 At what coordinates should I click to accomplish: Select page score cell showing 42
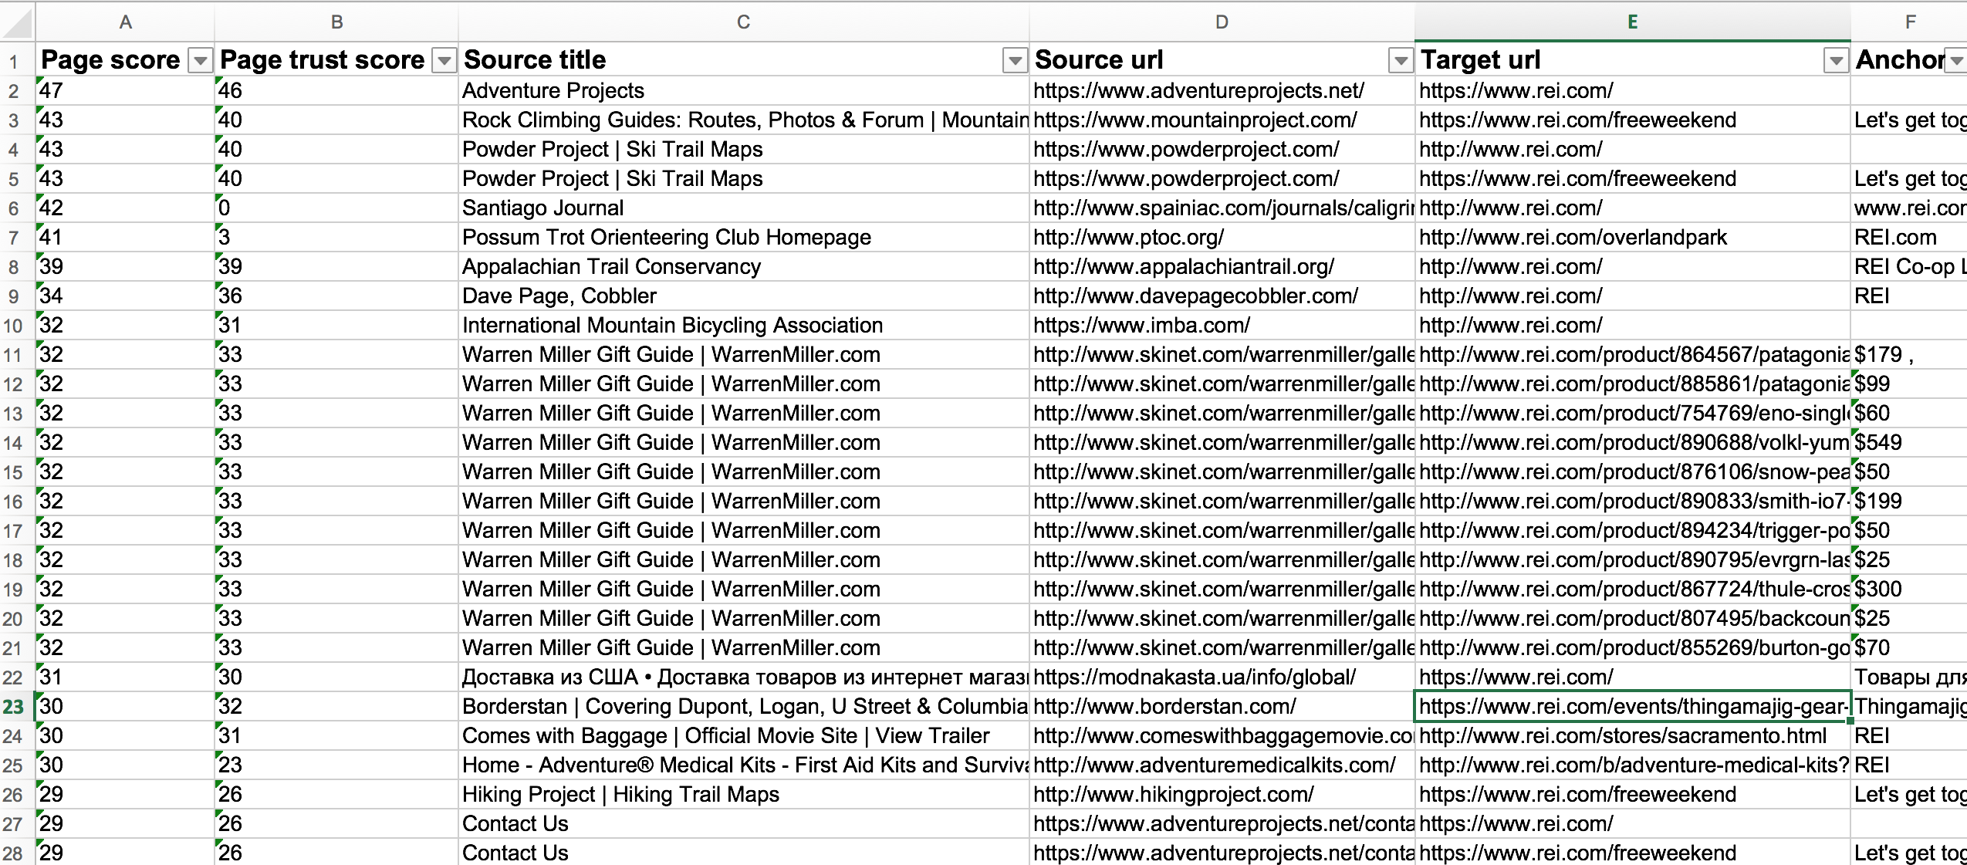(x=125, y=208)
